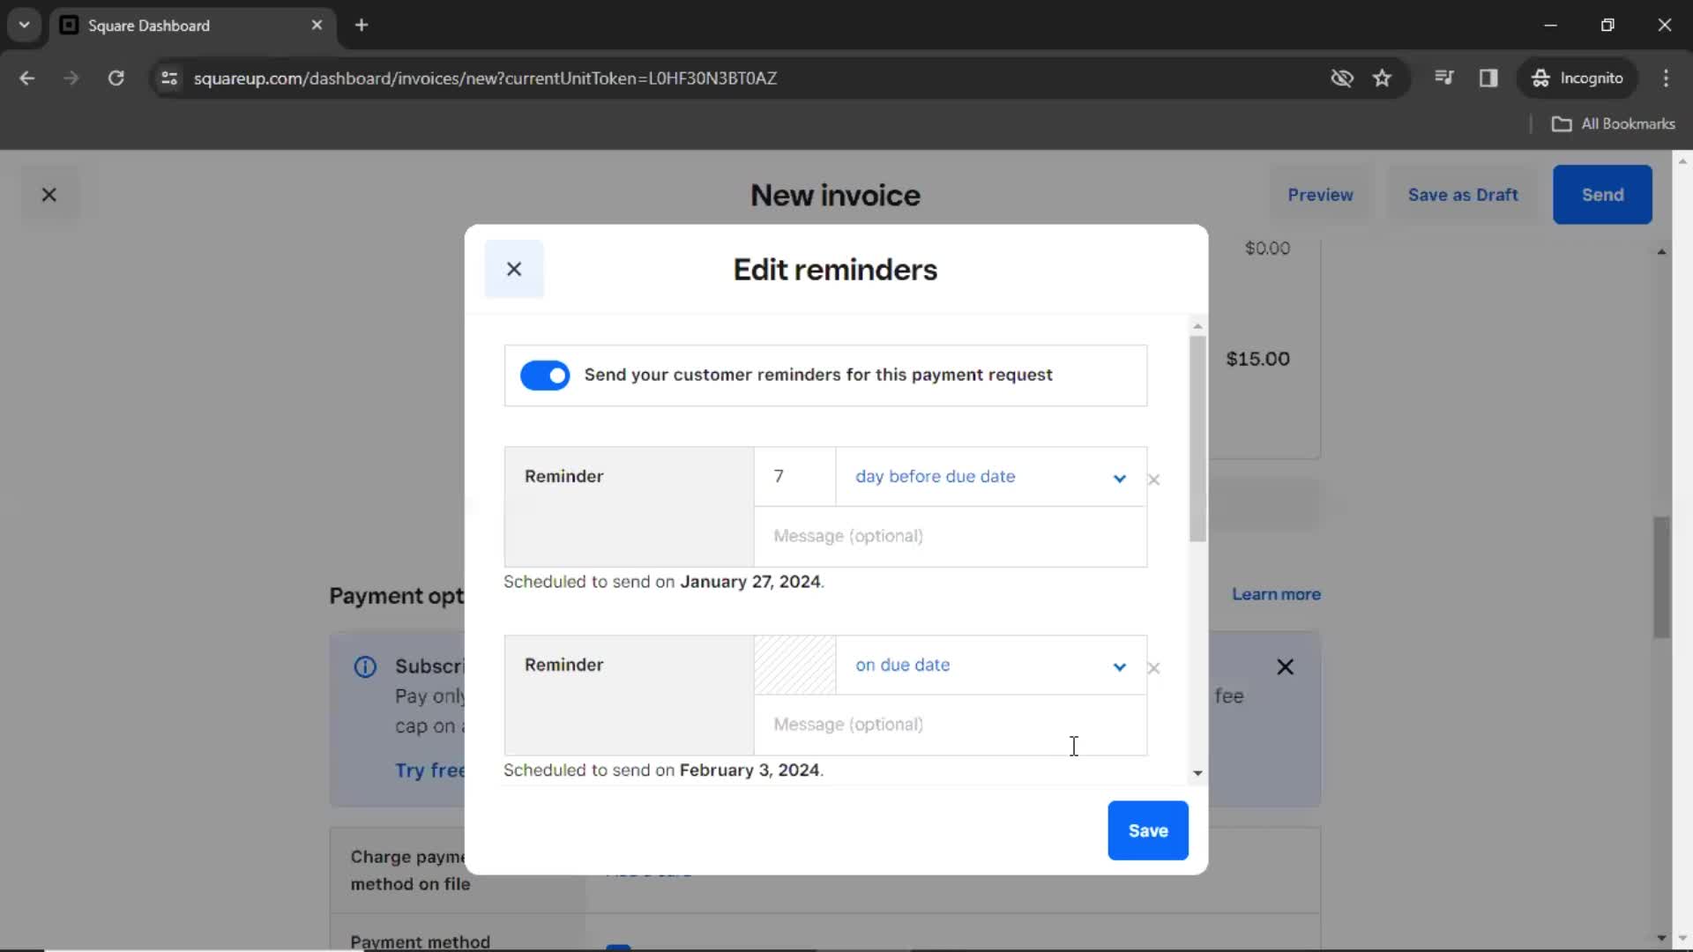Click Try free link in subscription section
The image size is (1693, 952).
pyautogui.click(x=431, y=770)
